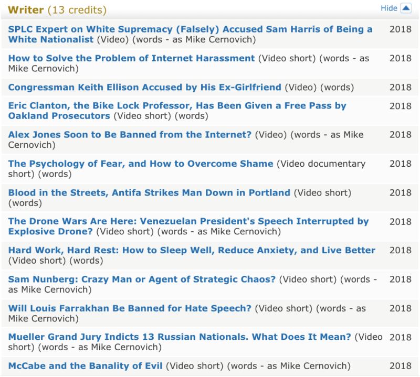Click 2018 year beside Psychology of Fear entry
Viewport: 420px width, 377px height.
click(x=400, y=164)
